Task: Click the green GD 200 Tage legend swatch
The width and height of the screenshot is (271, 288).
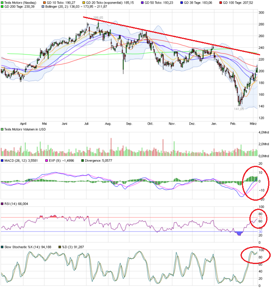Action: click(x=2, y=7)
